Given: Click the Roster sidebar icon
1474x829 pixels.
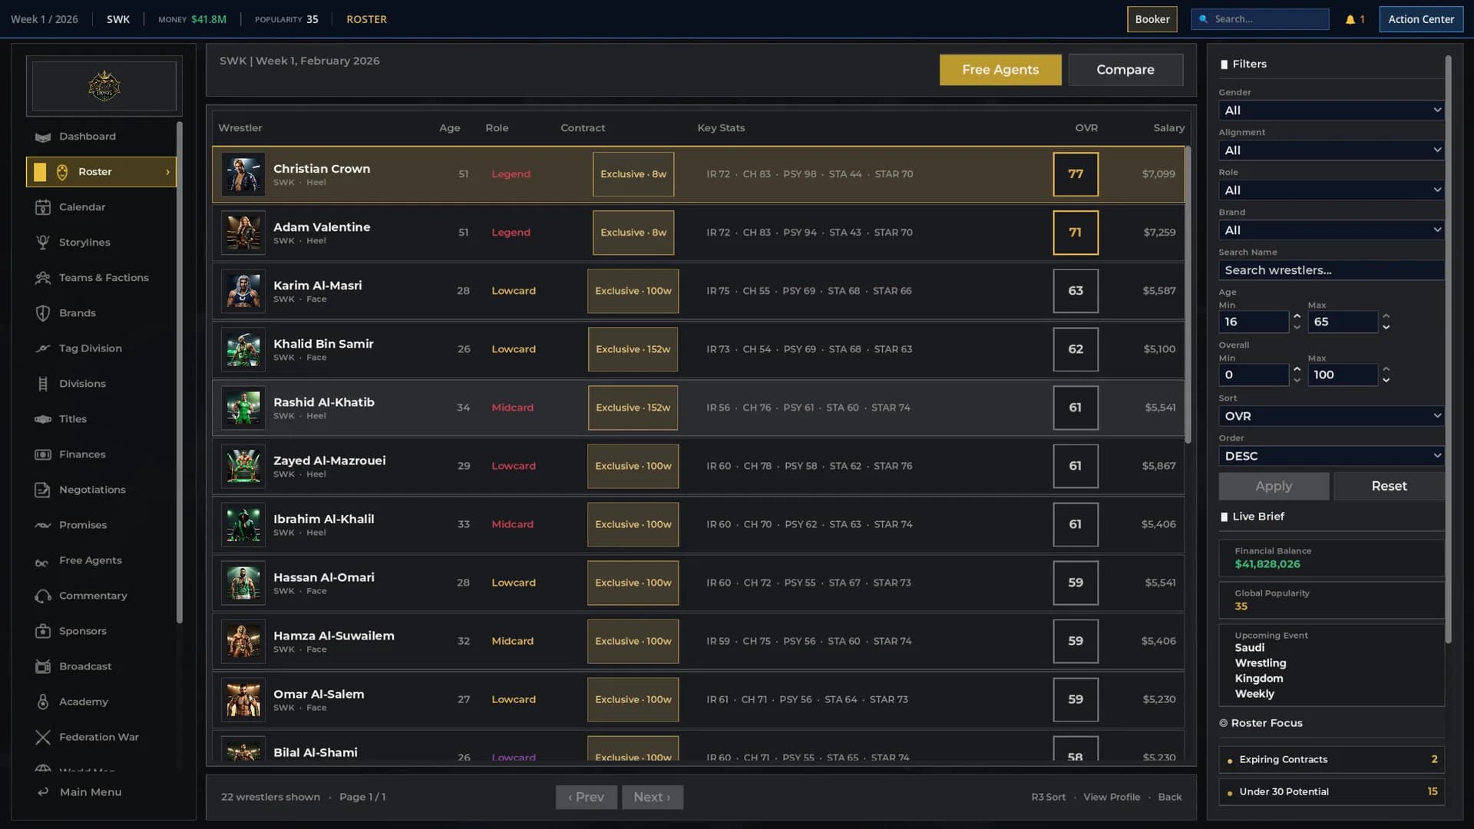Looking at the screenshot, I should pyautogui.click(x=62, y=172).
